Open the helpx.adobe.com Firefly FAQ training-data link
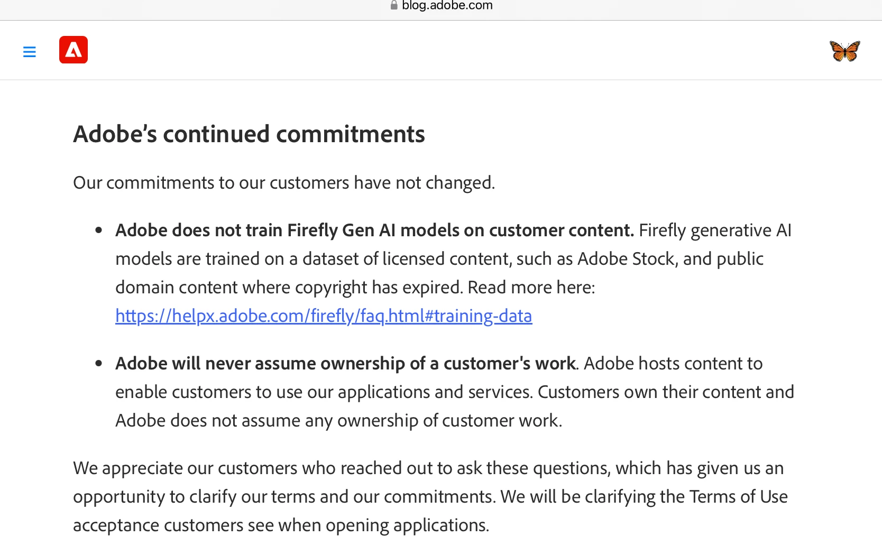Viewport: 882px width, 546px height. (x=324, y=316)
